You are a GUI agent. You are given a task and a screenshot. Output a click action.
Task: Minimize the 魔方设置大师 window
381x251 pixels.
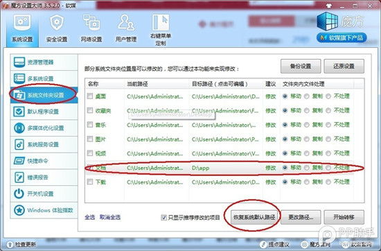(x=342, y=6)
